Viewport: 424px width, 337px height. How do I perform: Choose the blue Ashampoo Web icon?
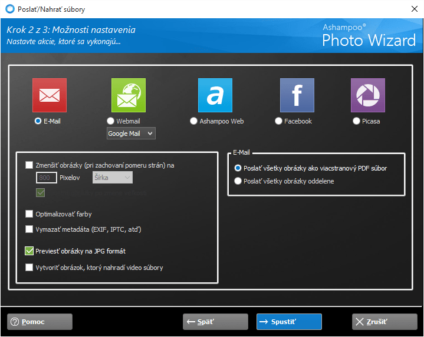pos(215,95)
